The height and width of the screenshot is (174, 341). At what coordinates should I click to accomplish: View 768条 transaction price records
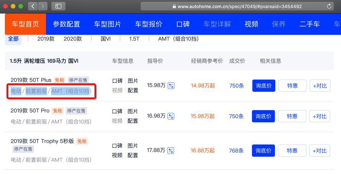(236, 151)
